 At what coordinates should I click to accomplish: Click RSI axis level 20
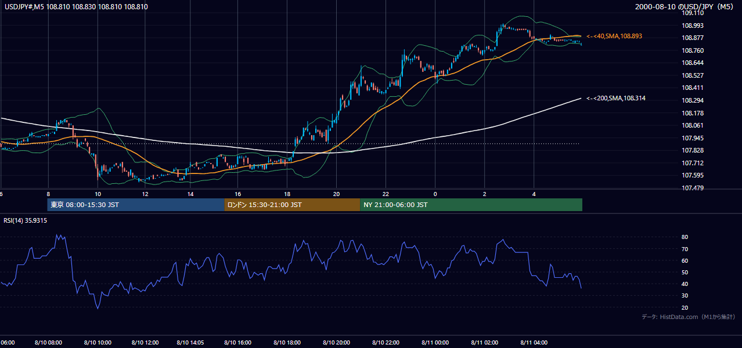click(x=685, y=307)
